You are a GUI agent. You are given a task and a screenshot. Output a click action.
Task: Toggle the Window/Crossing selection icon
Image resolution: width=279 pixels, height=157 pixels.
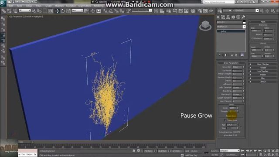coord(51,11)
